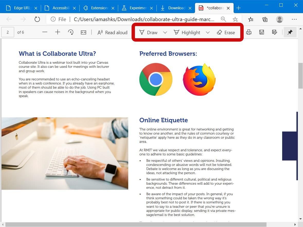This screenshot has height=227, width=303.
Task: Open the Settings and more ellipsis menu
Action: click(294, 19)
